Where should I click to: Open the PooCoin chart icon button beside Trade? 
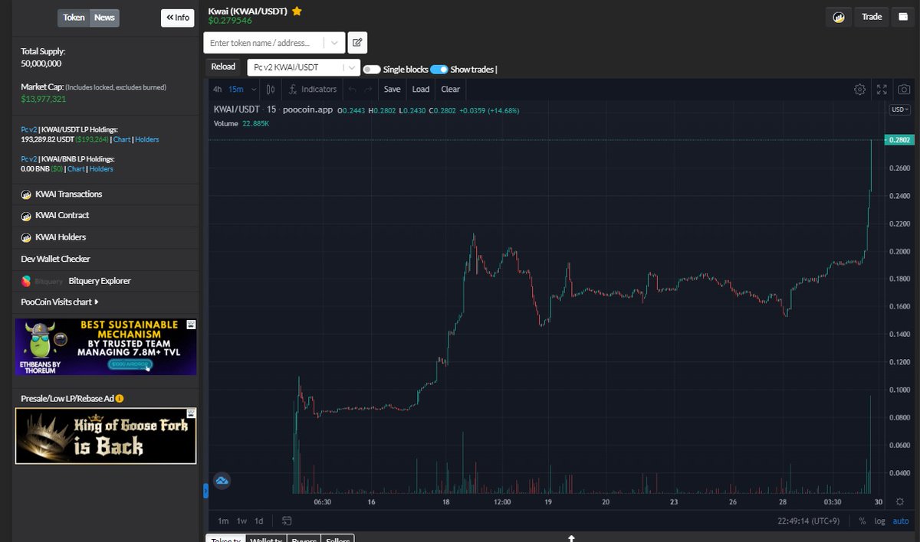click(x=839, y=17)
